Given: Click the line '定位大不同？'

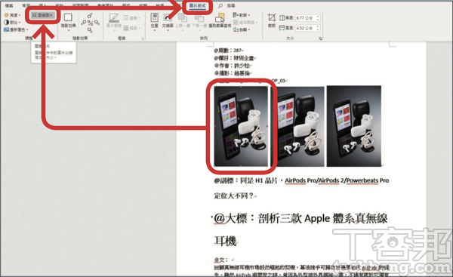Looking at the screenshot, I should point(234,195).
